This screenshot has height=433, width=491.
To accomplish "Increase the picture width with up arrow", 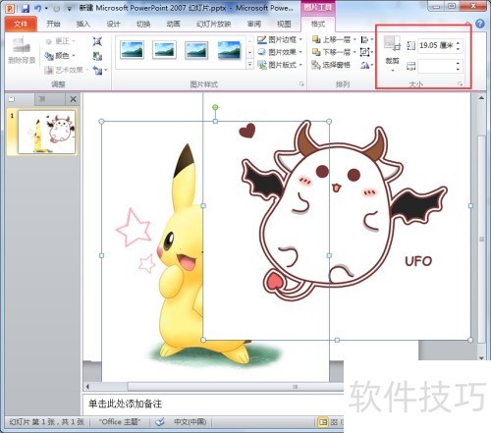I will tap(458, 63).
